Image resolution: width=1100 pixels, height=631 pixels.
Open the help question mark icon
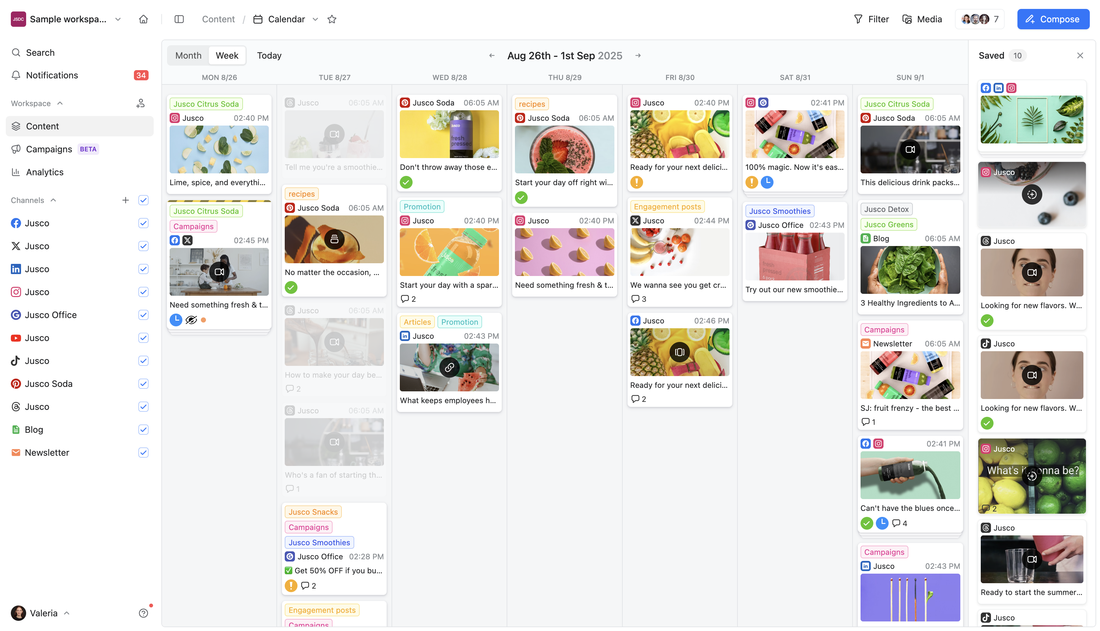tap(143, 613)
